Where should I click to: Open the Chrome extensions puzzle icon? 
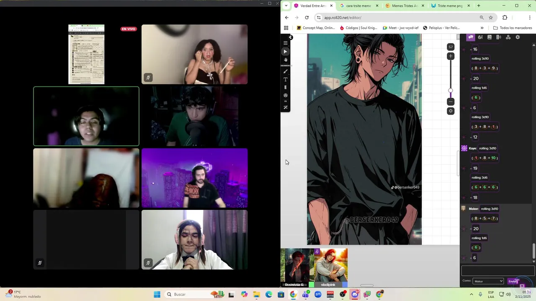pyautogui.click(x=505, y=18)
